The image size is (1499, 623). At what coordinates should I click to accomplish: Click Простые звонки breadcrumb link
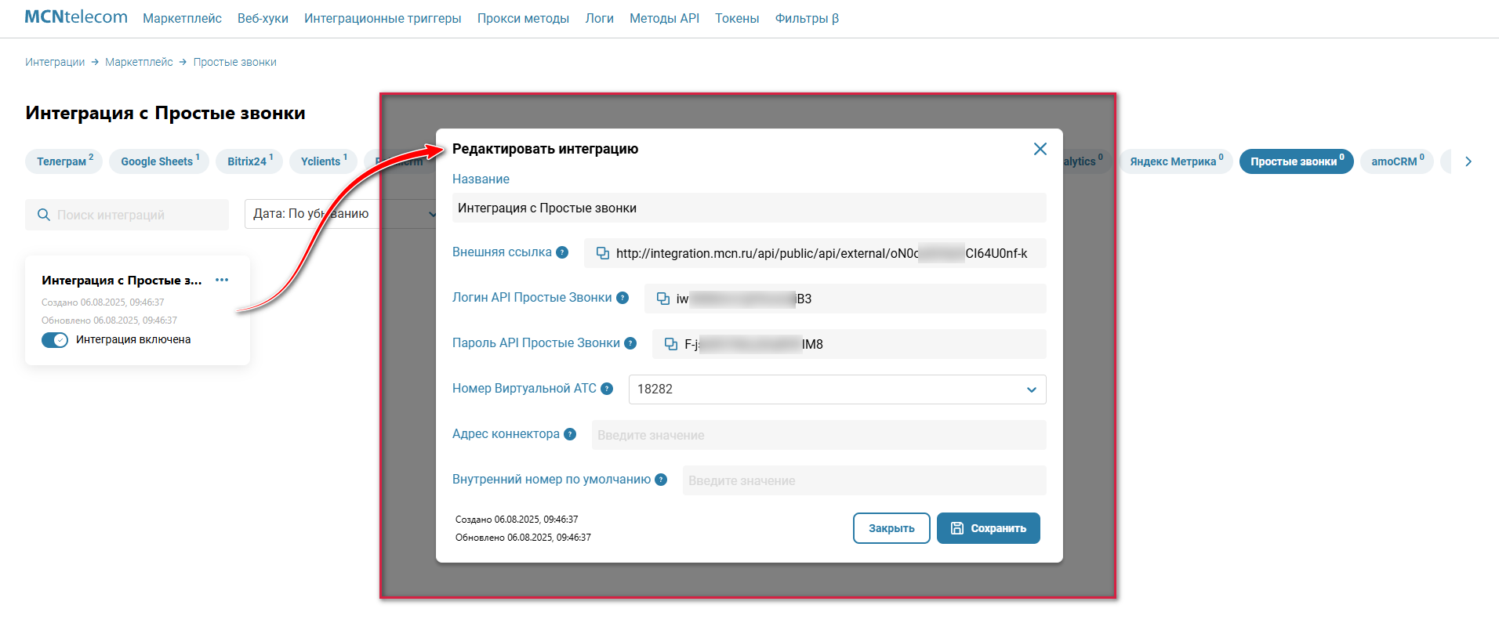[x=235, y=62]
